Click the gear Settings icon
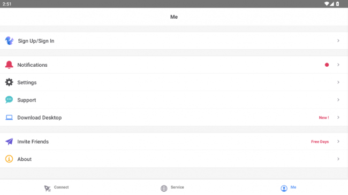 [9, 82]
